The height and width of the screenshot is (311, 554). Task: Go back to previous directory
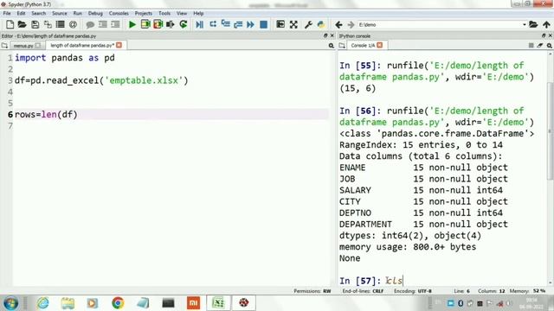(338, 25)
